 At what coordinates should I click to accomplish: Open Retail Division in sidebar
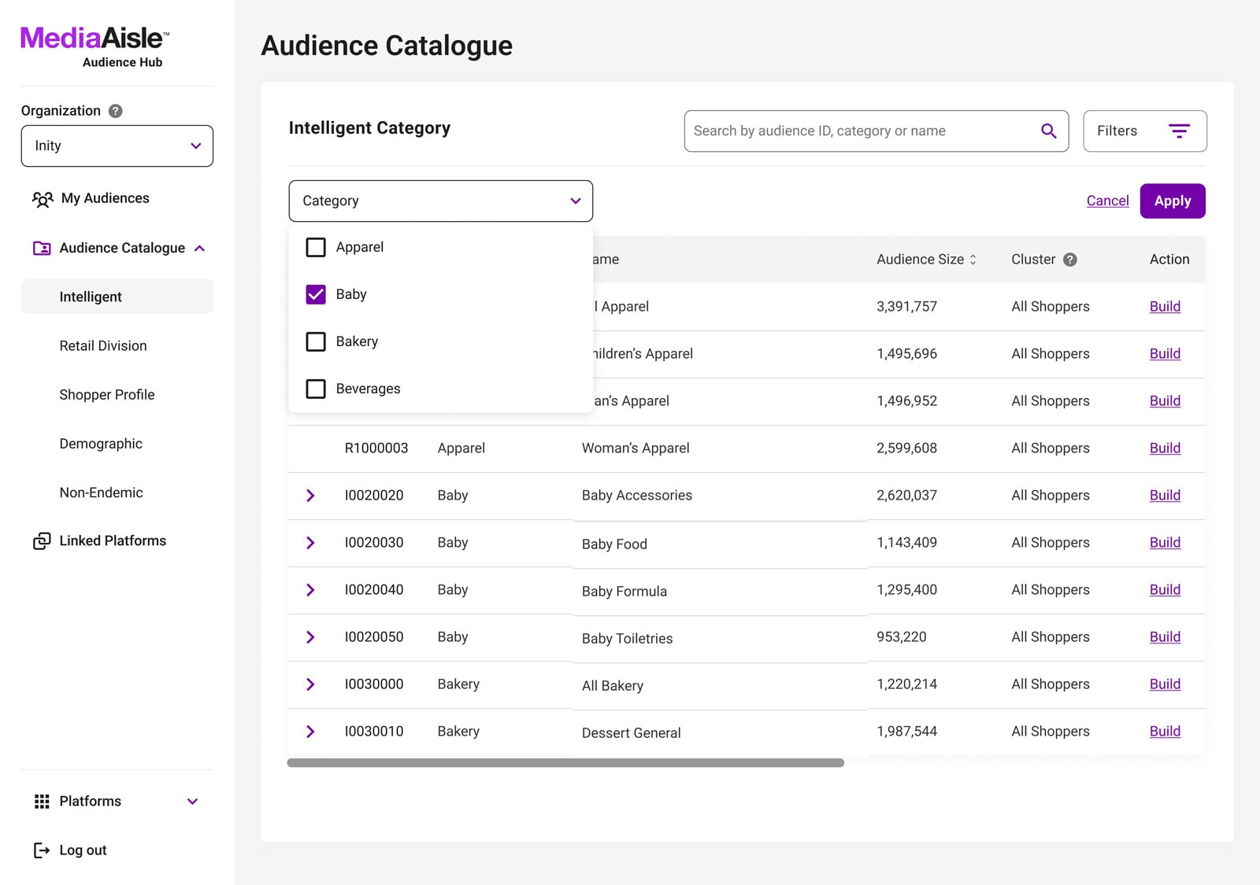coord(103,346)
